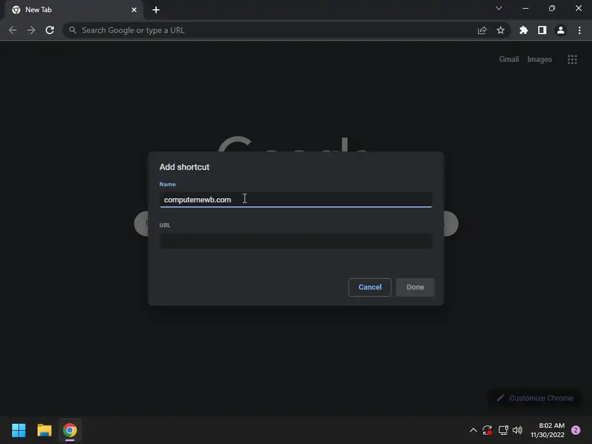
Task: Open network settings tray icon
Action: click(504, 430)
